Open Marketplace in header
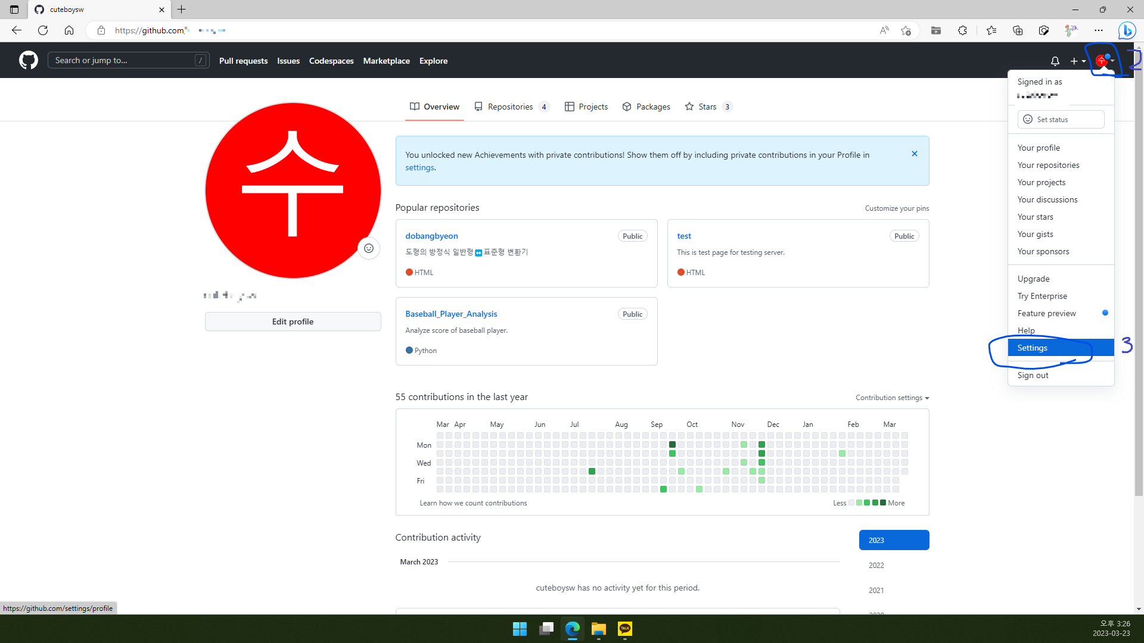 tap(386, 61)
